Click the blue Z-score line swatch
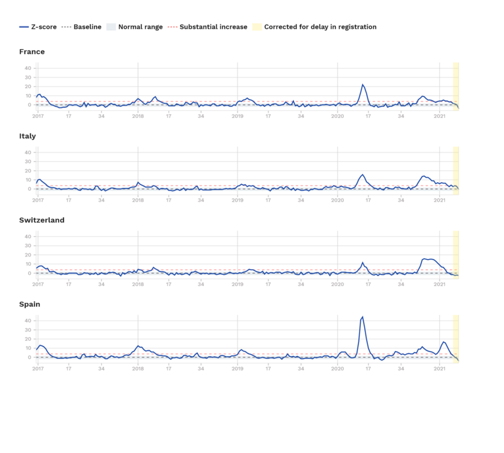This screenshot has width=504, height=453. [x=24, y=27]
